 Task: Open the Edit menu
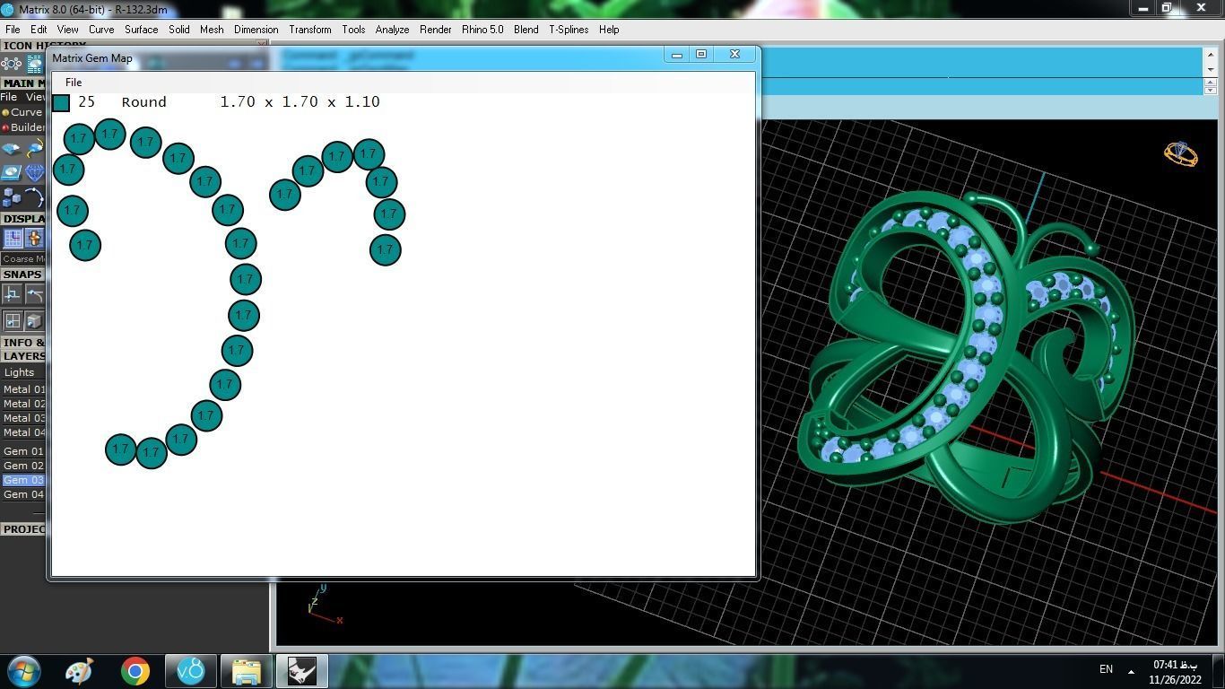click(39, 30)
